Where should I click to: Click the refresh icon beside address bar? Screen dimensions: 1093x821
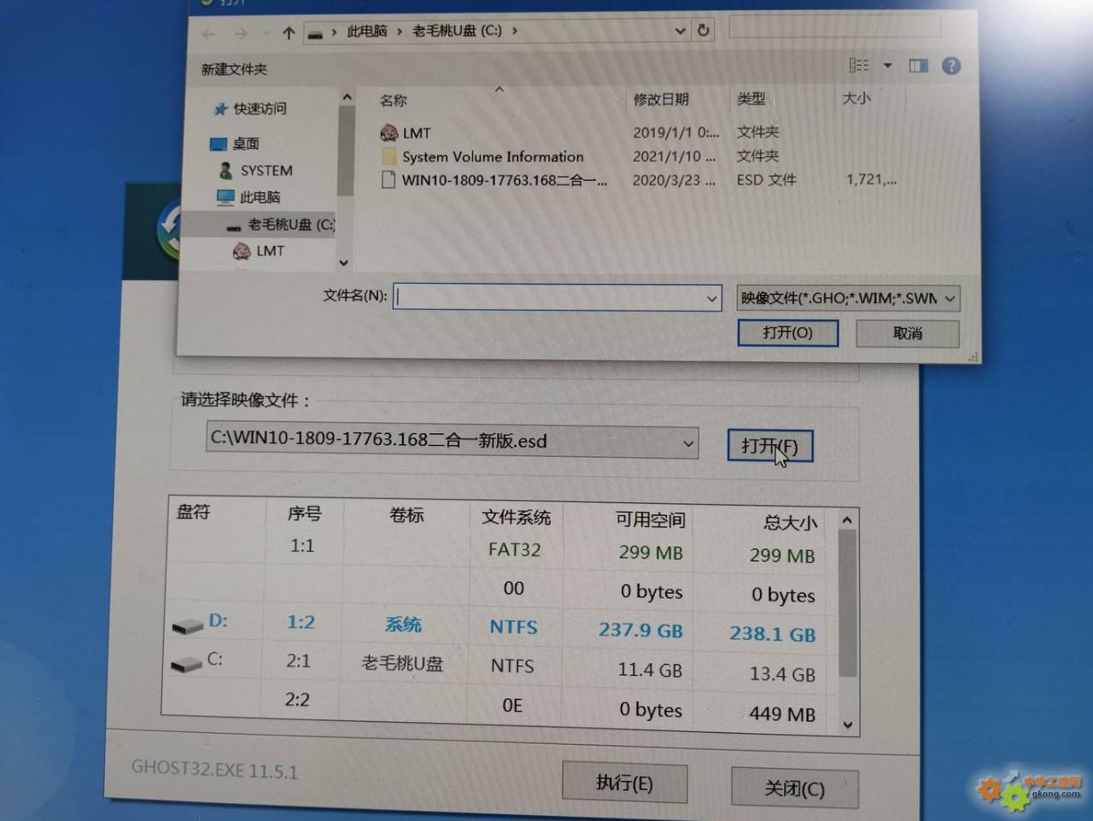(704, 31)
